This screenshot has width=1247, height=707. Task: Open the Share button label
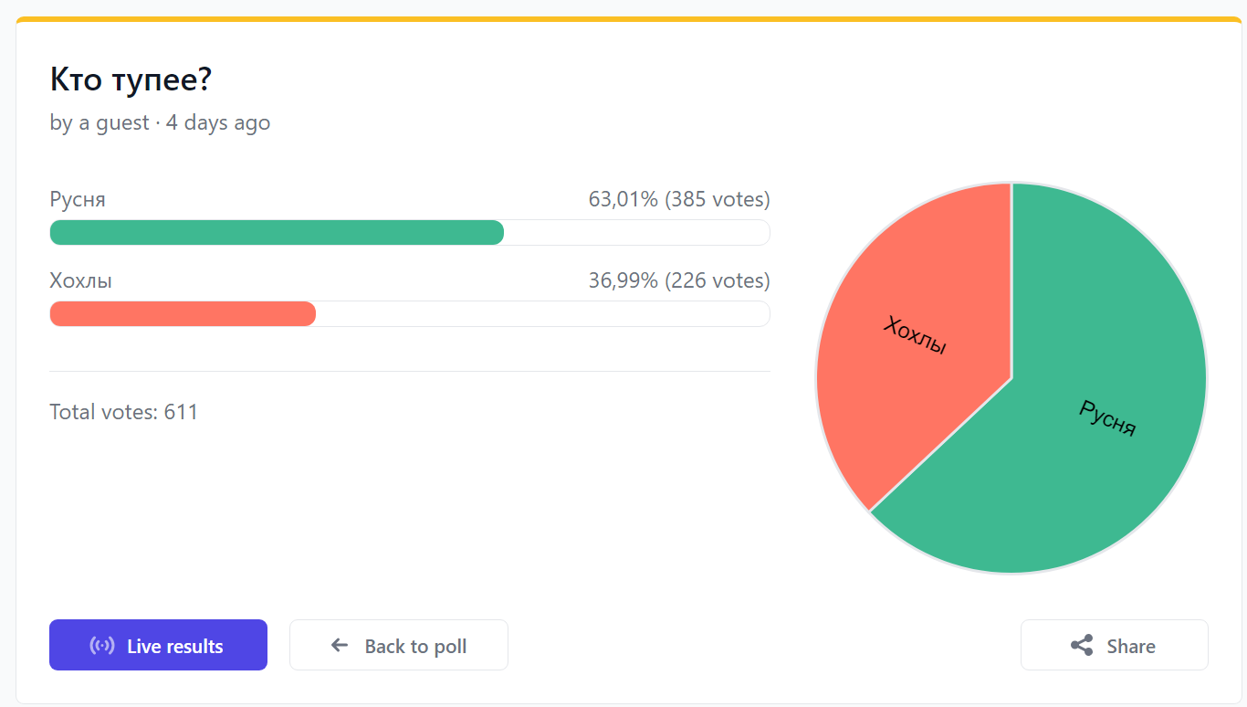coord(1131,647)
